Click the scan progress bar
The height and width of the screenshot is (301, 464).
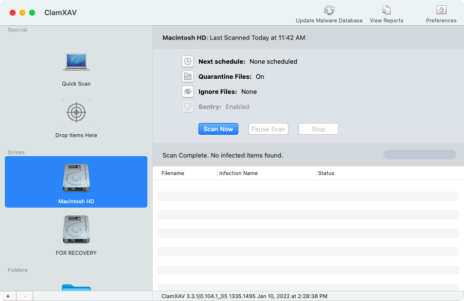[x=420, y=155]
